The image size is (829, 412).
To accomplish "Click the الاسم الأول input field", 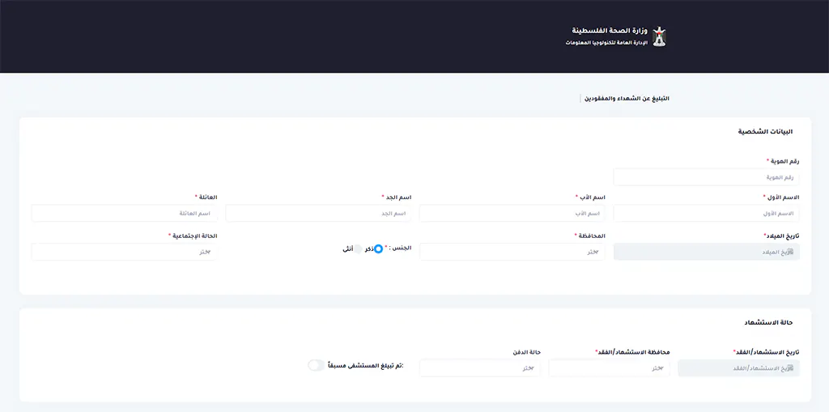I will (x=706, y=213).
